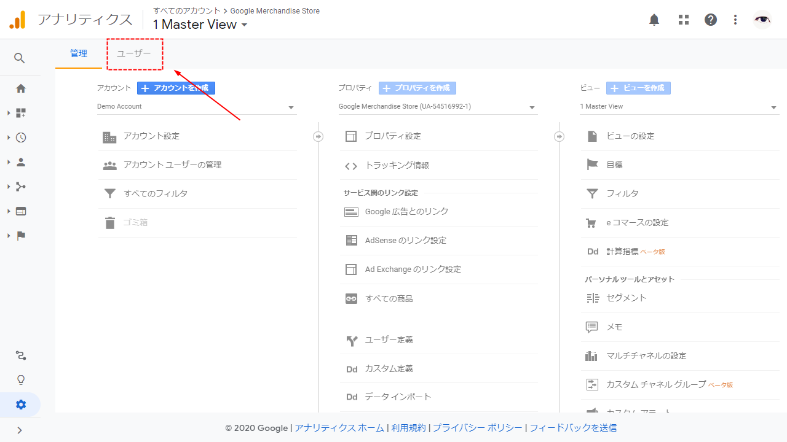Click the flag icon beside 目標
This screenshot has height=442, width=787.
(x=592, y=165)
